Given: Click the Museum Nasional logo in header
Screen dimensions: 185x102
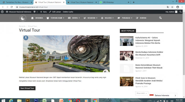Looking at the screenshot, I should tap(23, 18).
